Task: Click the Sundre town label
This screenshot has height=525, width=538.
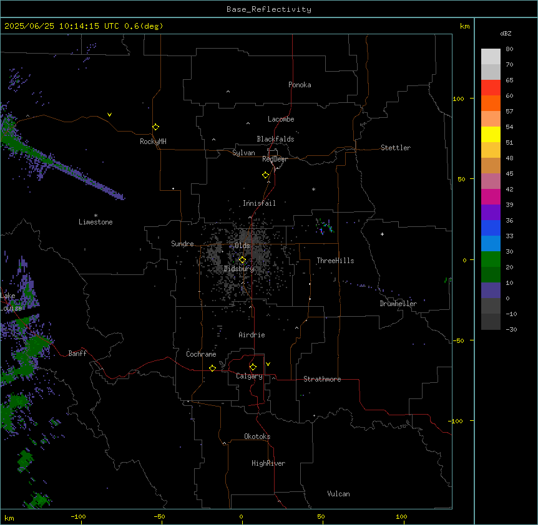Action: tap(182, 244)
